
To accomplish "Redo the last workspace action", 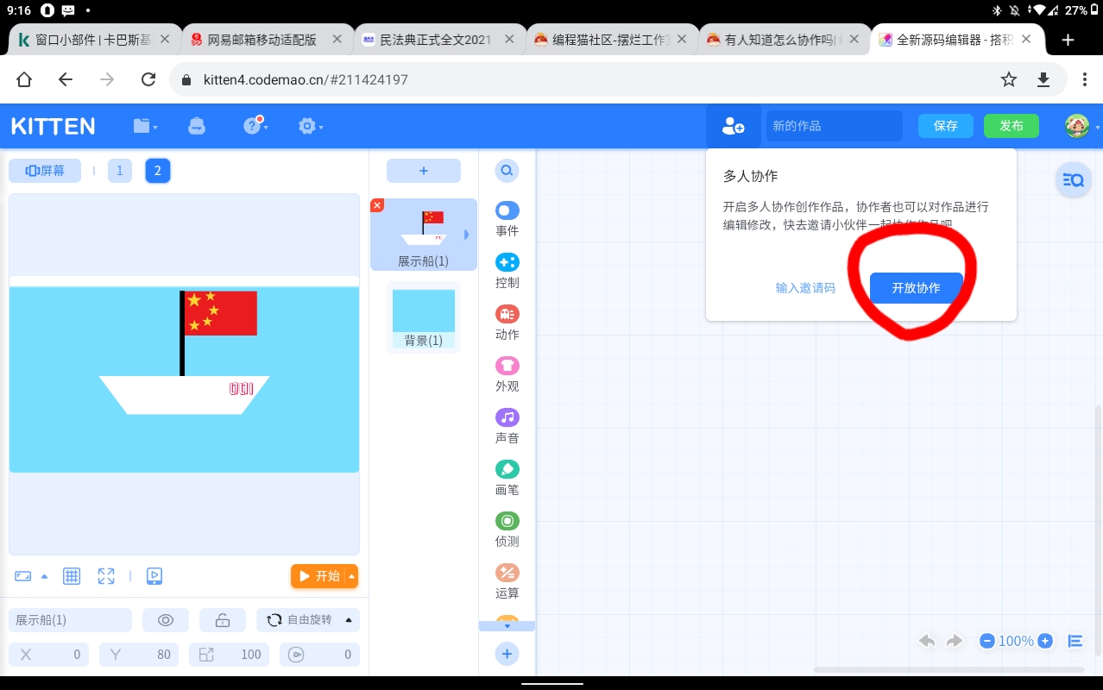I will 955,641.
